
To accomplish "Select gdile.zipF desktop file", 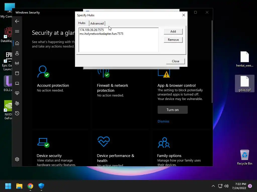I will pyautogui.click(x=244, y=83).
